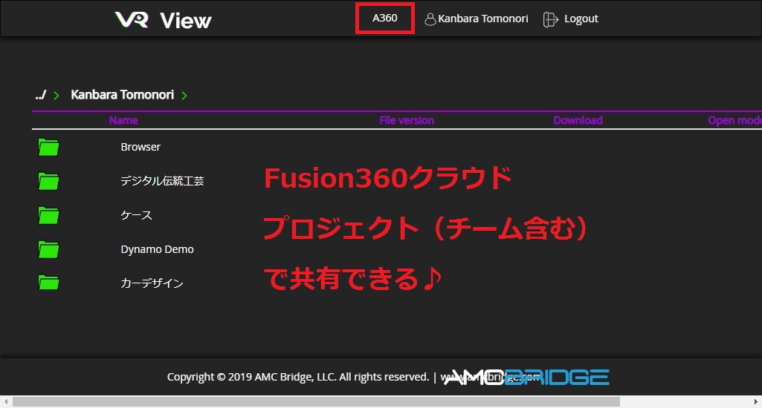Click the File version column header

coord(407,120)
